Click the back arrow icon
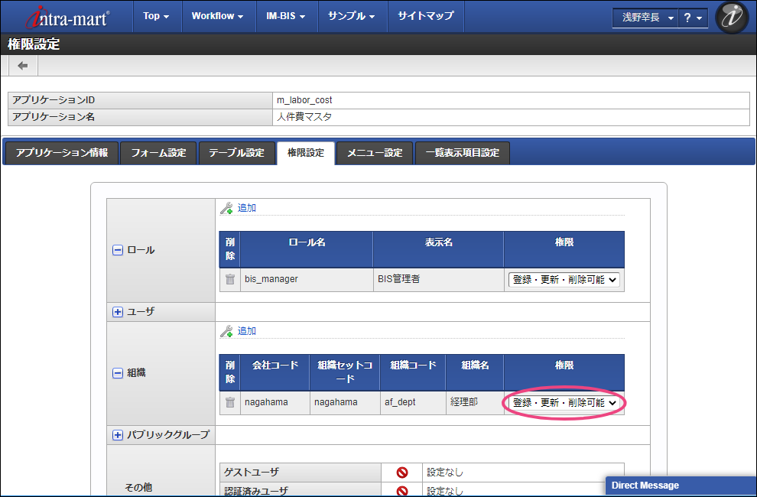 [x=23, y=66]
